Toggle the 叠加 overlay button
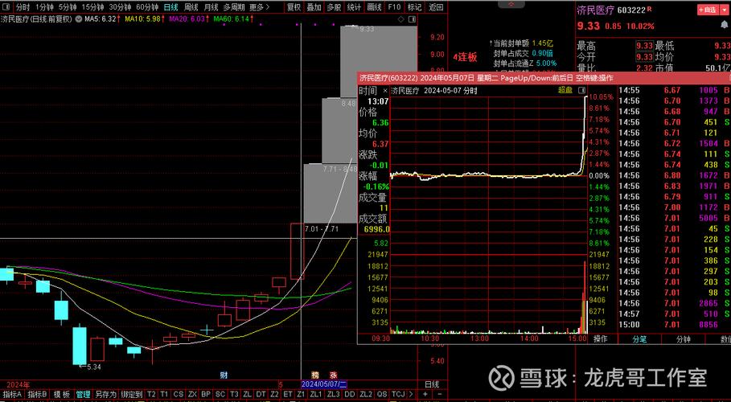 (314, 6)
